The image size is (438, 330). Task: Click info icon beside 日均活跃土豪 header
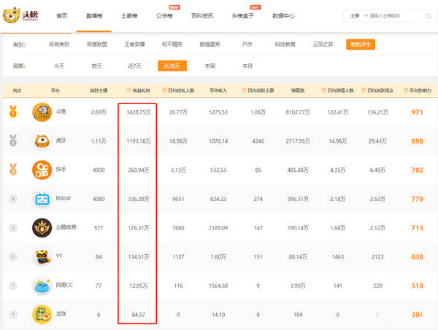tap(244, 90)
